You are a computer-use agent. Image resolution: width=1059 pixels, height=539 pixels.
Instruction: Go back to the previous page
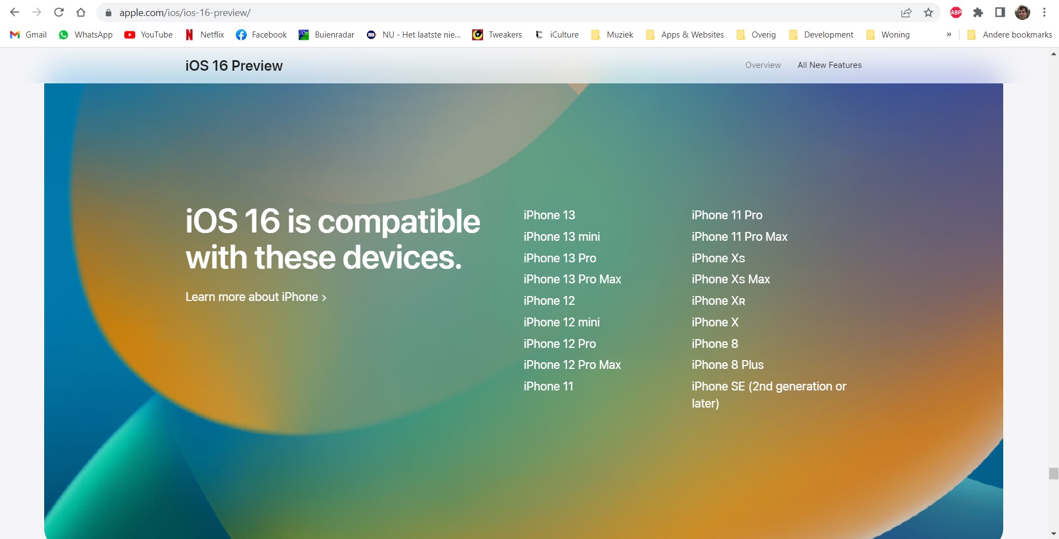[15, 12]
